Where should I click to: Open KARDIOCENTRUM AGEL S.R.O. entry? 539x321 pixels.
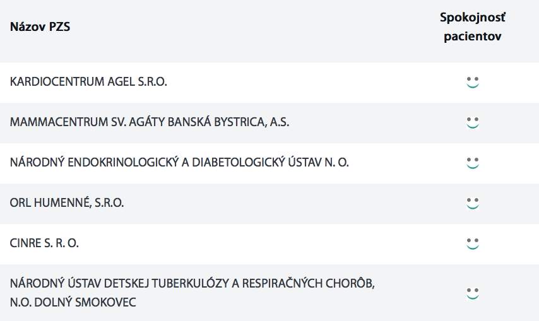tap(88, 82)
